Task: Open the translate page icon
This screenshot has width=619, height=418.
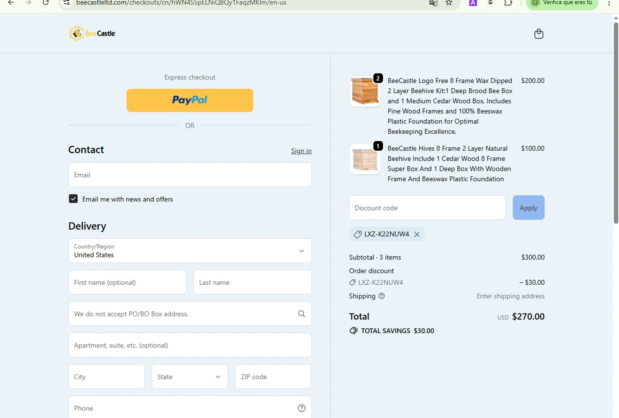Action: (x=433, y=3)
